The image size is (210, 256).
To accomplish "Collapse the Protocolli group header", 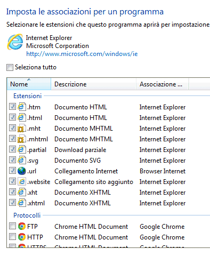I will click(x=27, y=215).
